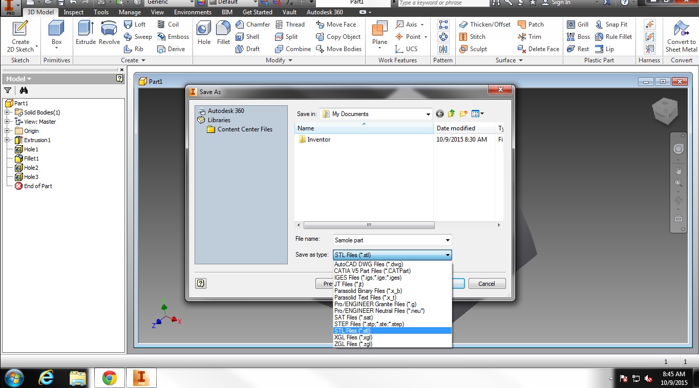This screenshot has height=388, width=699.
Task: Choose Move Bodies tool
Action: pos(338,49)
